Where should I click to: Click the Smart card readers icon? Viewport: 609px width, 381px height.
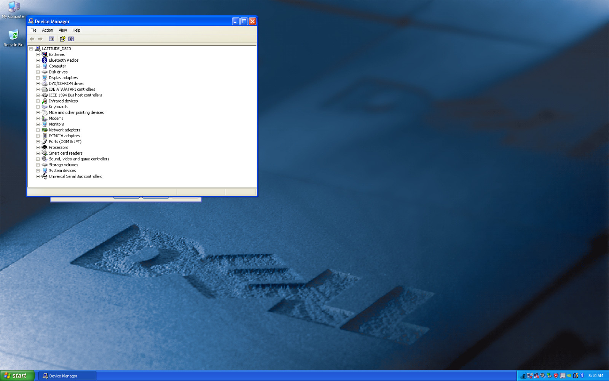[45, 153]
